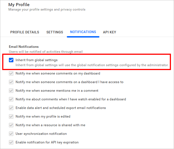This screenshot has height=149, width=174.
Task: Click the Enable notification for API key expiration label
Action: [x=47, y=142]
